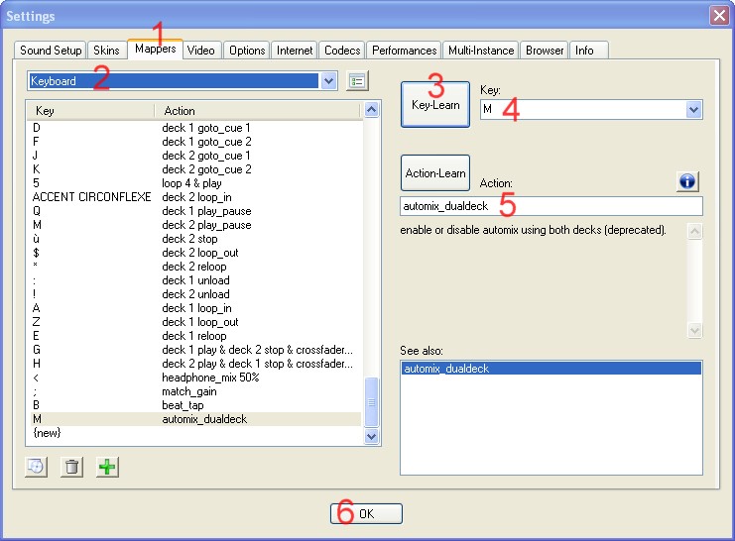Viewport: 735px width, 541px height.
Task: Select the Multi-Instance tab
Action: pyautogui.click(x=481, y=51)
